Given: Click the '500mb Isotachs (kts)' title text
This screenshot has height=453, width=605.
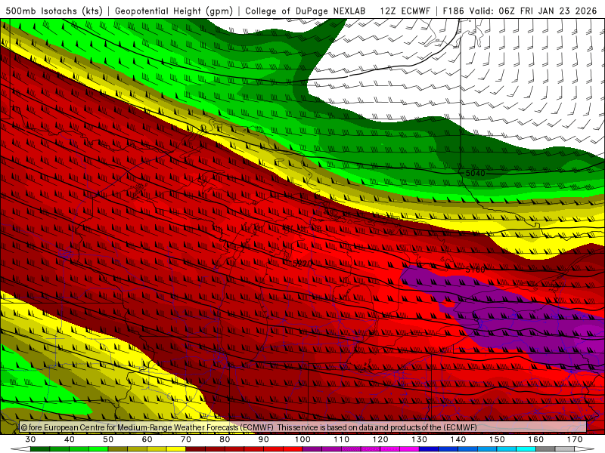Looking at the screenshot, I should click(54, 11).
